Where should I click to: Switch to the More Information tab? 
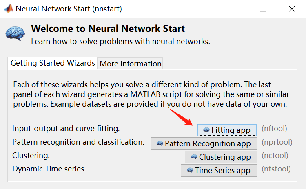(x=131, y=64)
